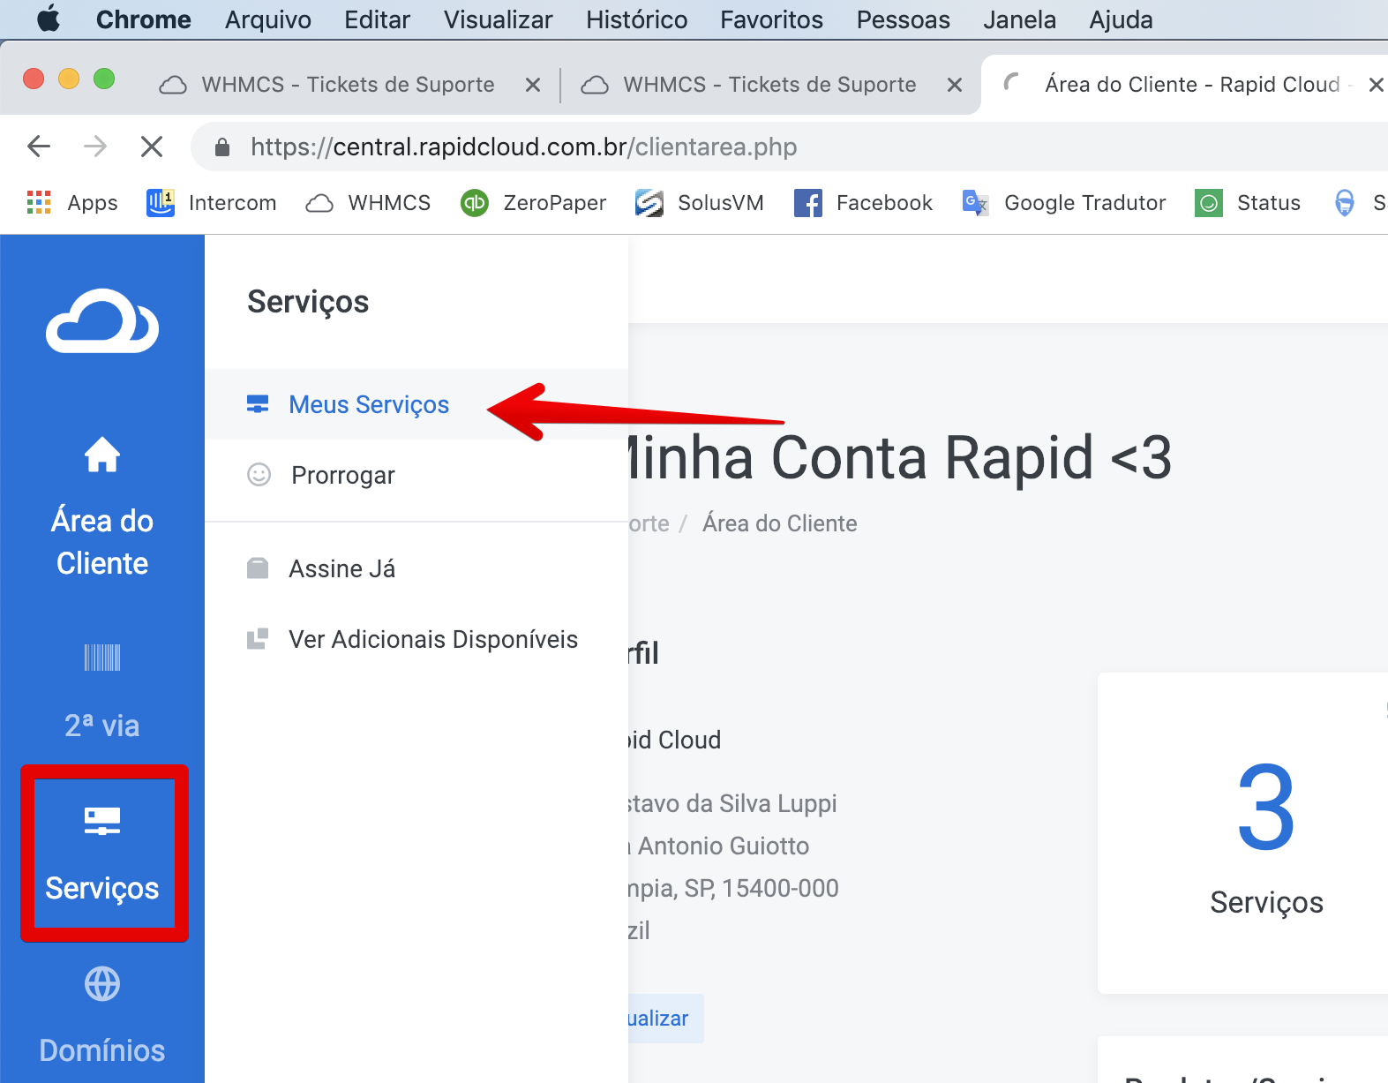Close the first WHMCS Tickets tab
This screenshot has height=1083, width=1388.
click(533, 85)
